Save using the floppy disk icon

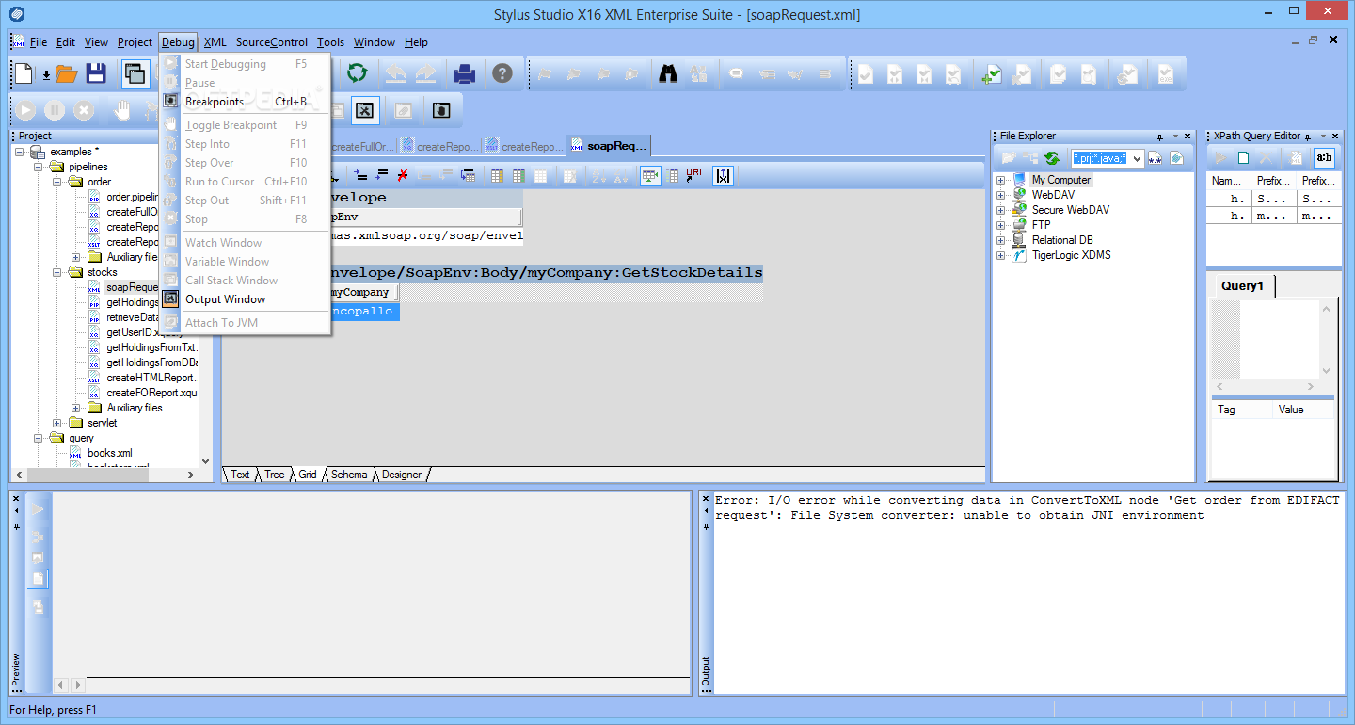point(96,72)
